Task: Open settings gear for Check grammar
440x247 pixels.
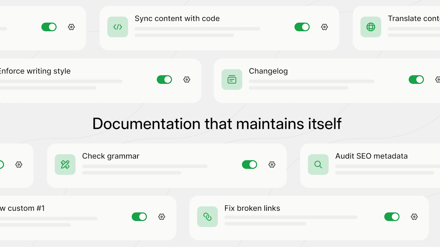Action: pos(272,164)
